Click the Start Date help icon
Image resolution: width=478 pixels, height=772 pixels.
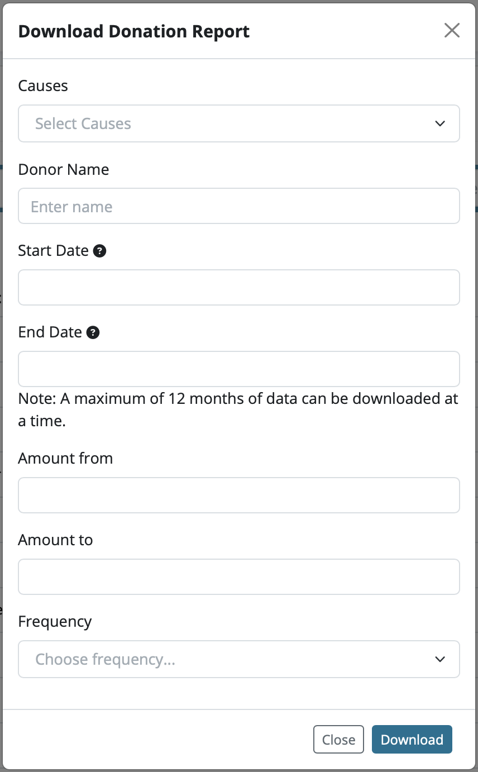[x=99, y=251]
